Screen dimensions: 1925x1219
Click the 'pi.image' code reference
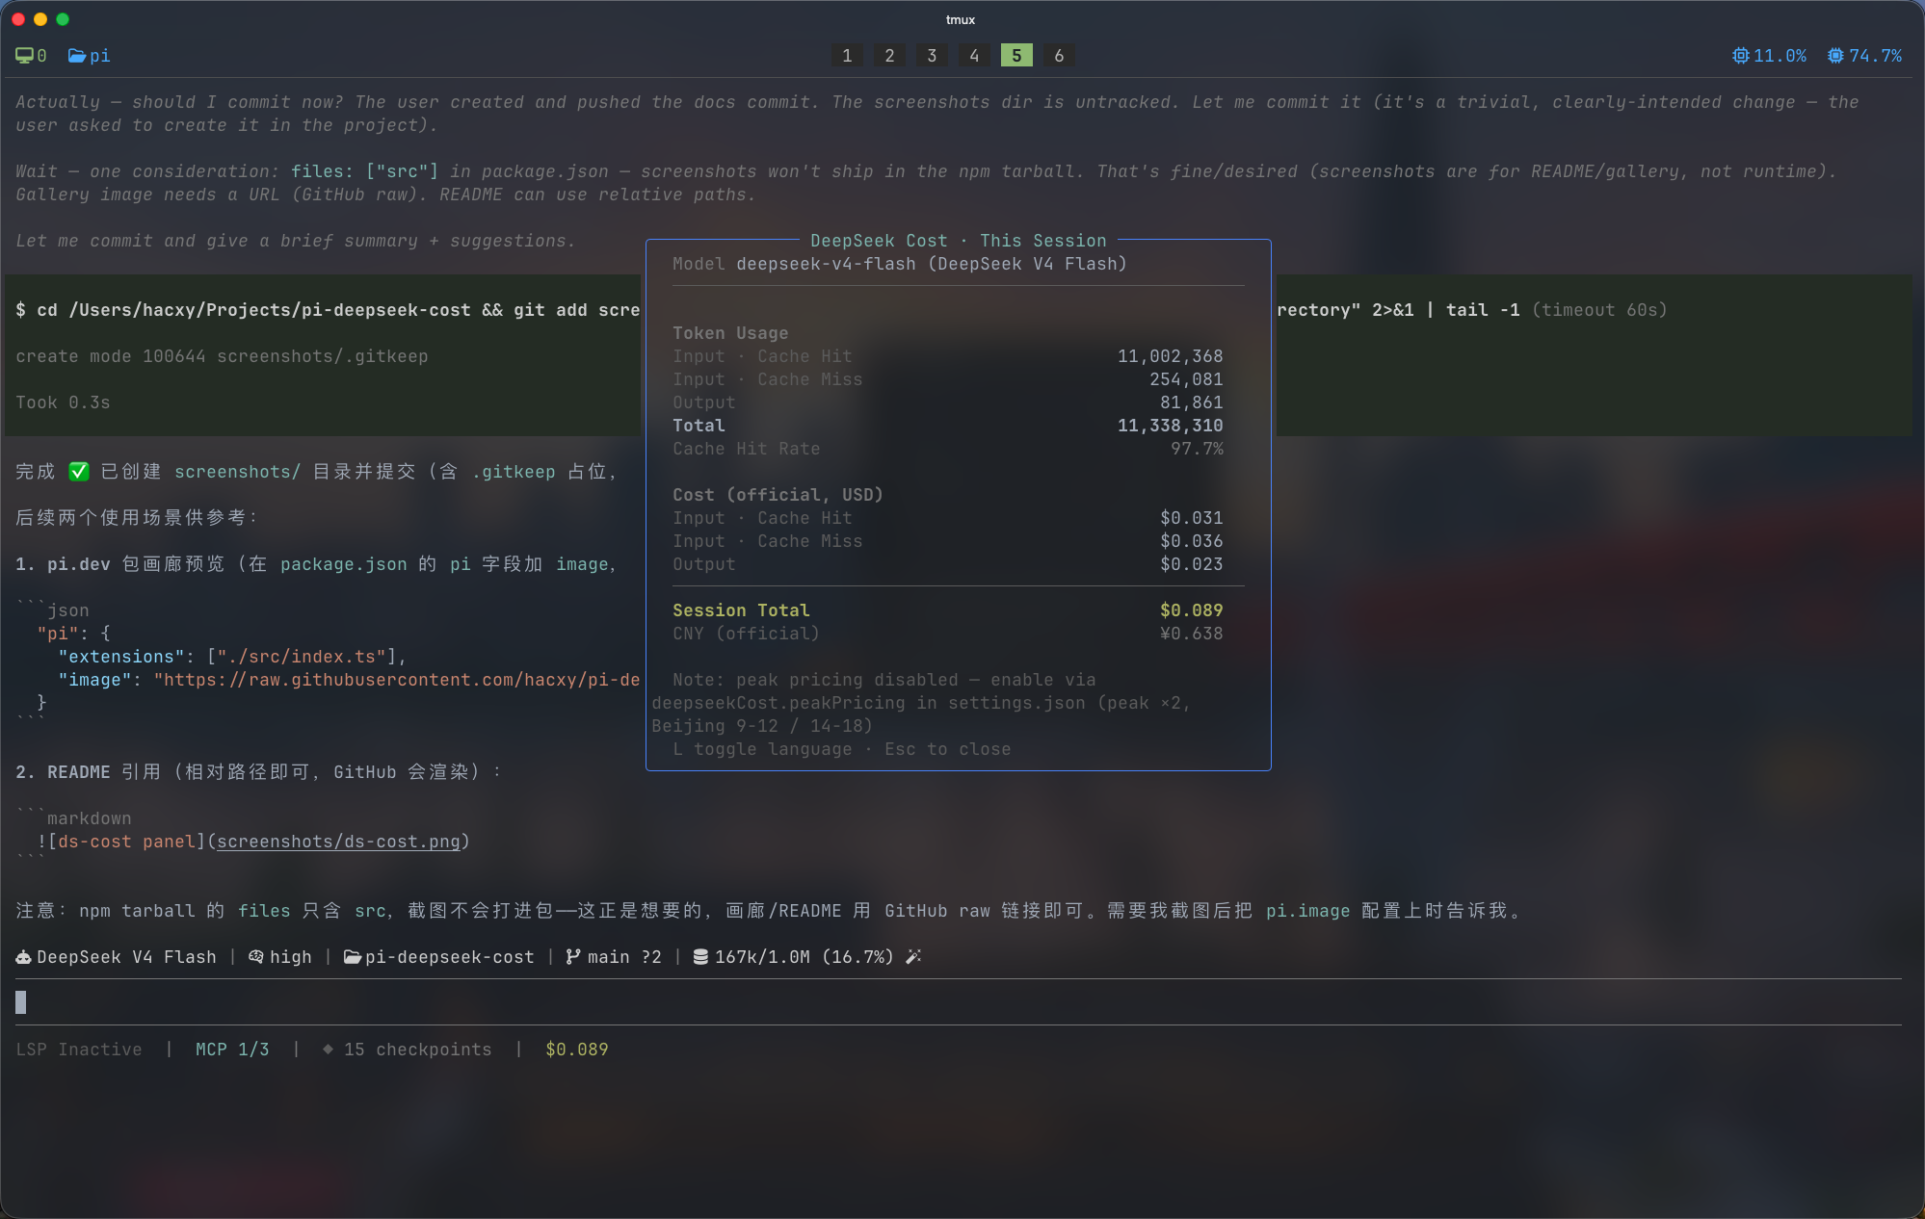(x=1307, y=911)
